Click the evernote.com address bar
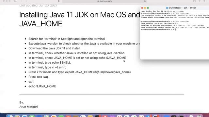Image resolution: width=209 pixels, height=117 pixels. pos(104,1)
